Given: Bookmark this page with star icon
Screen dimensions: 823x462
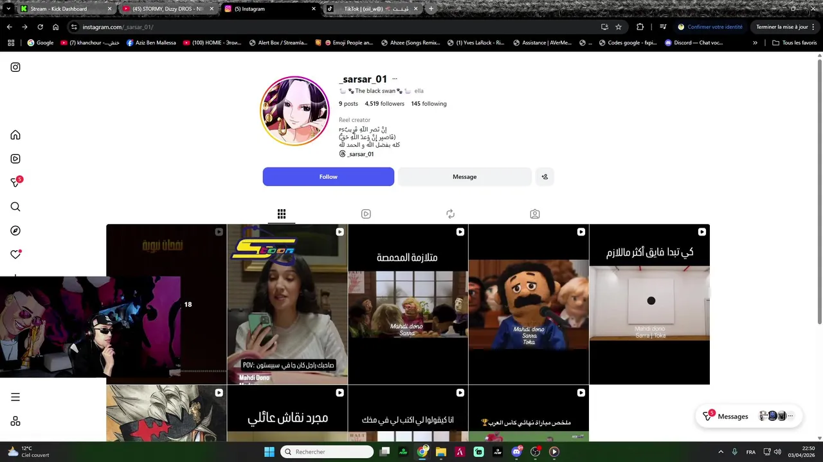Looking at the screenshot, I should 619,27.
